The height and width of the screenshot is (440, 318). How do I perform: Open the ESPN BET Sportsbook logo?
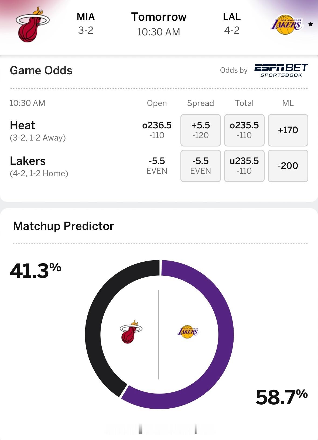click(281, 70)
